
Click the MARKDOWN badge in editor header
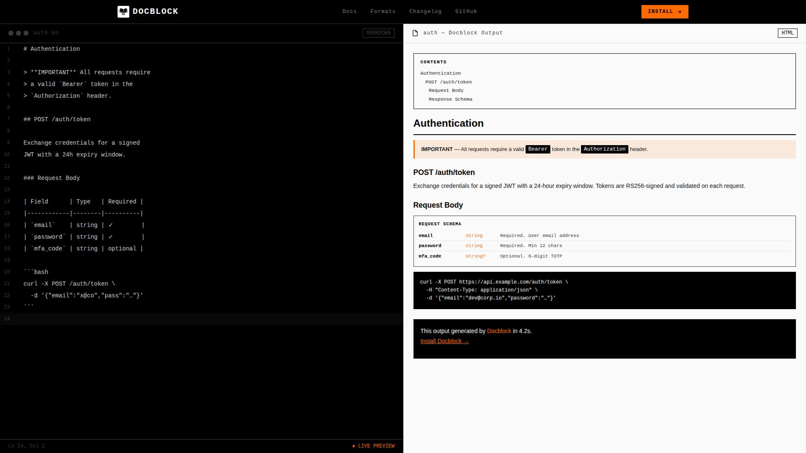(x=378, y=33)
